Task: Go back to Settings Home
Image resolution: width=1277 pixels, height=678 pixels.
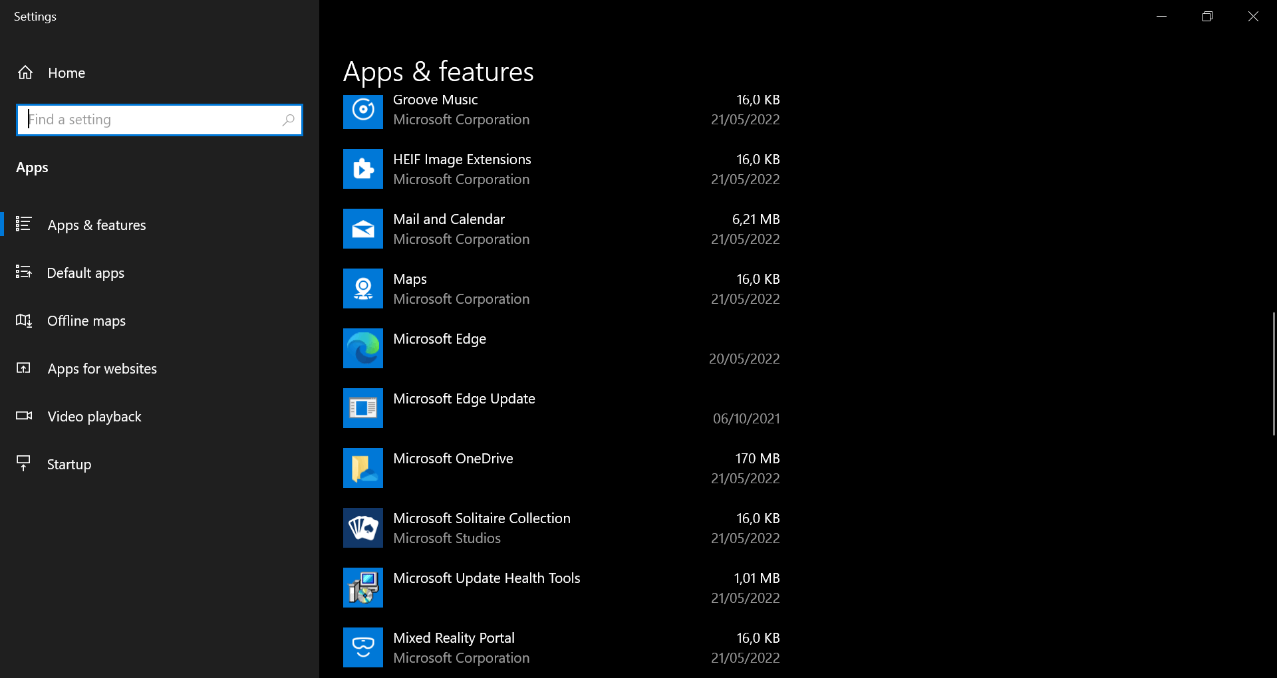Action: pyautogui.click(x=160, y=72)
